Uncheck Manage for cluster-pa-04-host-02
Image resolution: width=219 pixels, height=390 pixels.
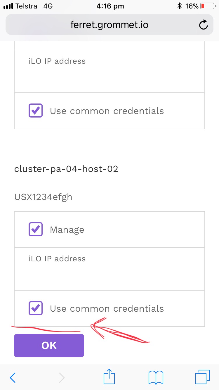click(35, 229)
